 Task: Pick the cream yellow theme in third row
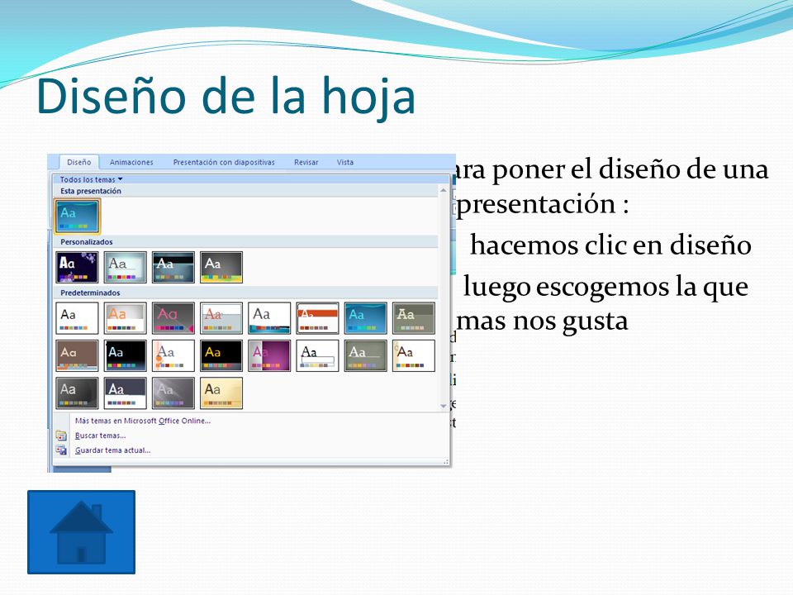pyautogui.click(x=221, y=393)
